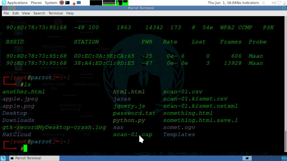This screenshot has width=287, height=161.
Task: Open the Bluetooth indicator
Action: (263, 3)
